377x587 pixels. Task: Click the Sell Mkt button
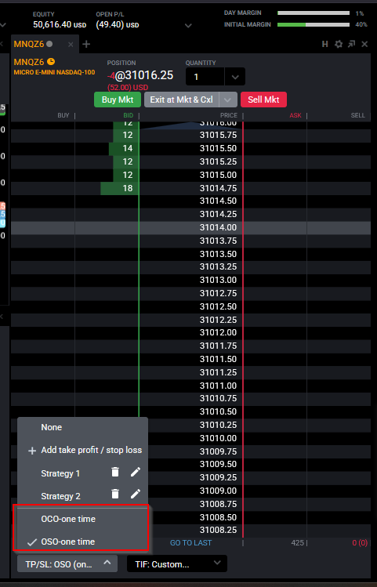pos(263,100)
